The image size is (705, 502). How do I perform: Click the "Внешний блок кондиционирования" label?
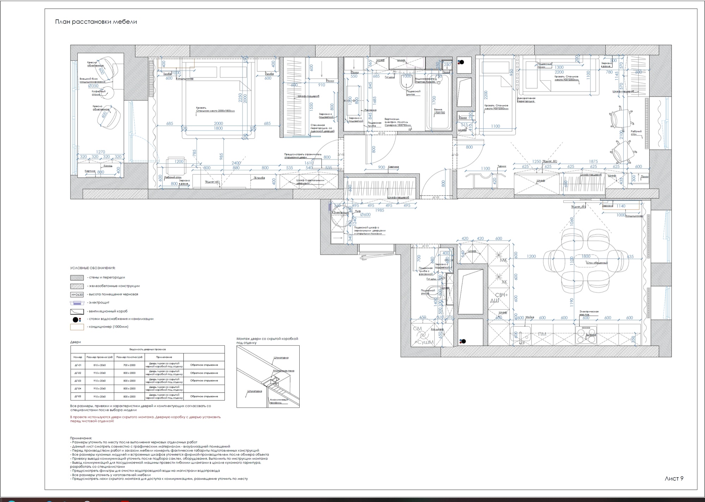pos(92,80)
